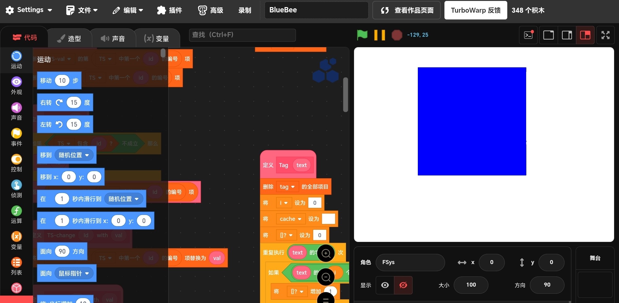Open the 文件 File menu
Viewport: 619px width, 303px height.
[x=82, y=10]
